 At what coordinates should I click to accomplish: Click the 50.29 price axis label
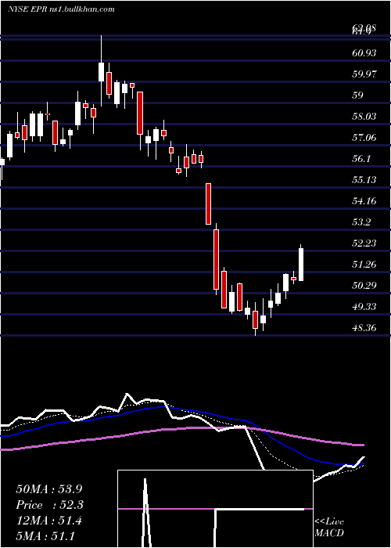(x=364, y=286)
